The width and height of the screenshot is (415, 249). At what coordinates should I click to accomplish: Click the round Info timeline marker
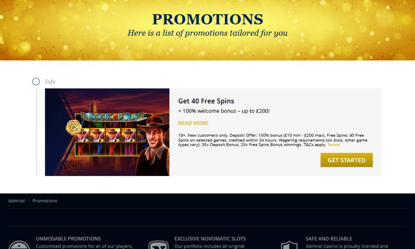36,81
